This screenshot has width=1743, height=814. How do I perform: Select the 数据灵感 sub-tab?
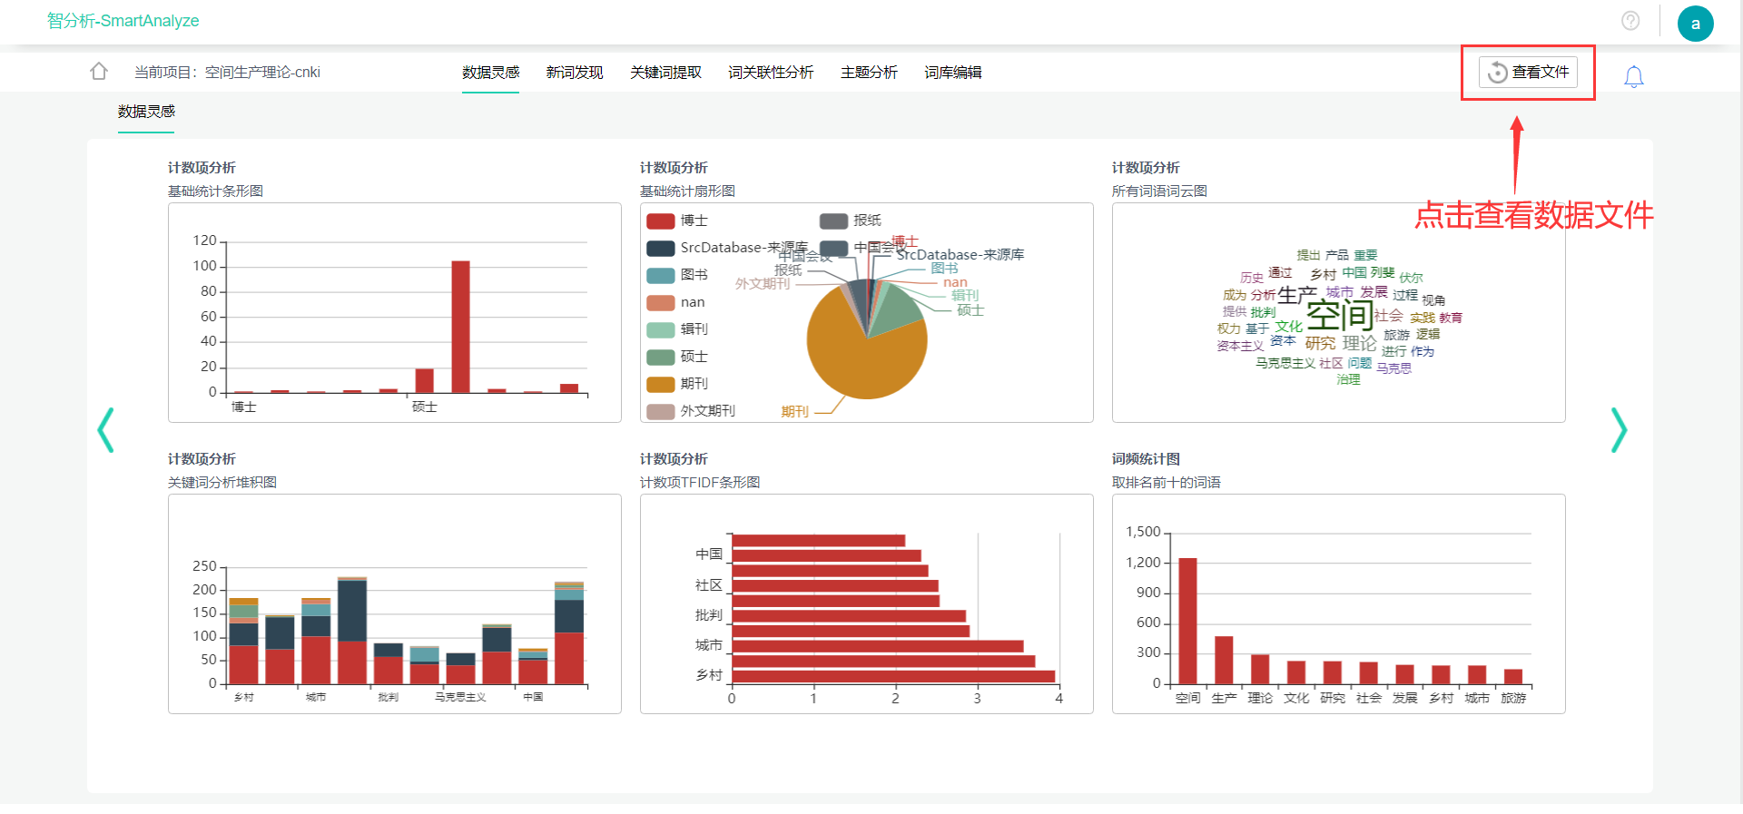click(146, 112)
